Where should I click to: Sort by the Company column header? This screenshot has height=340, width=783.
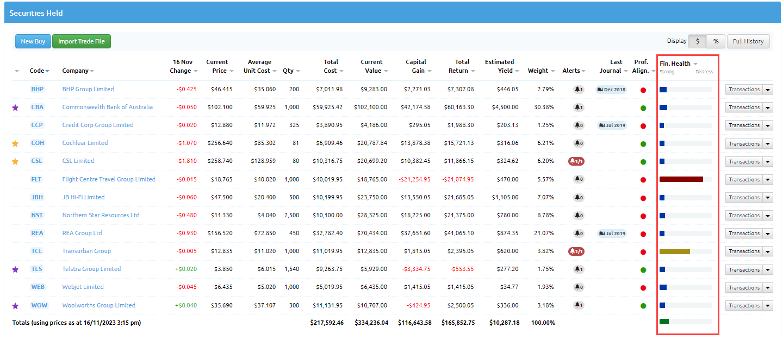coord(78,71)
